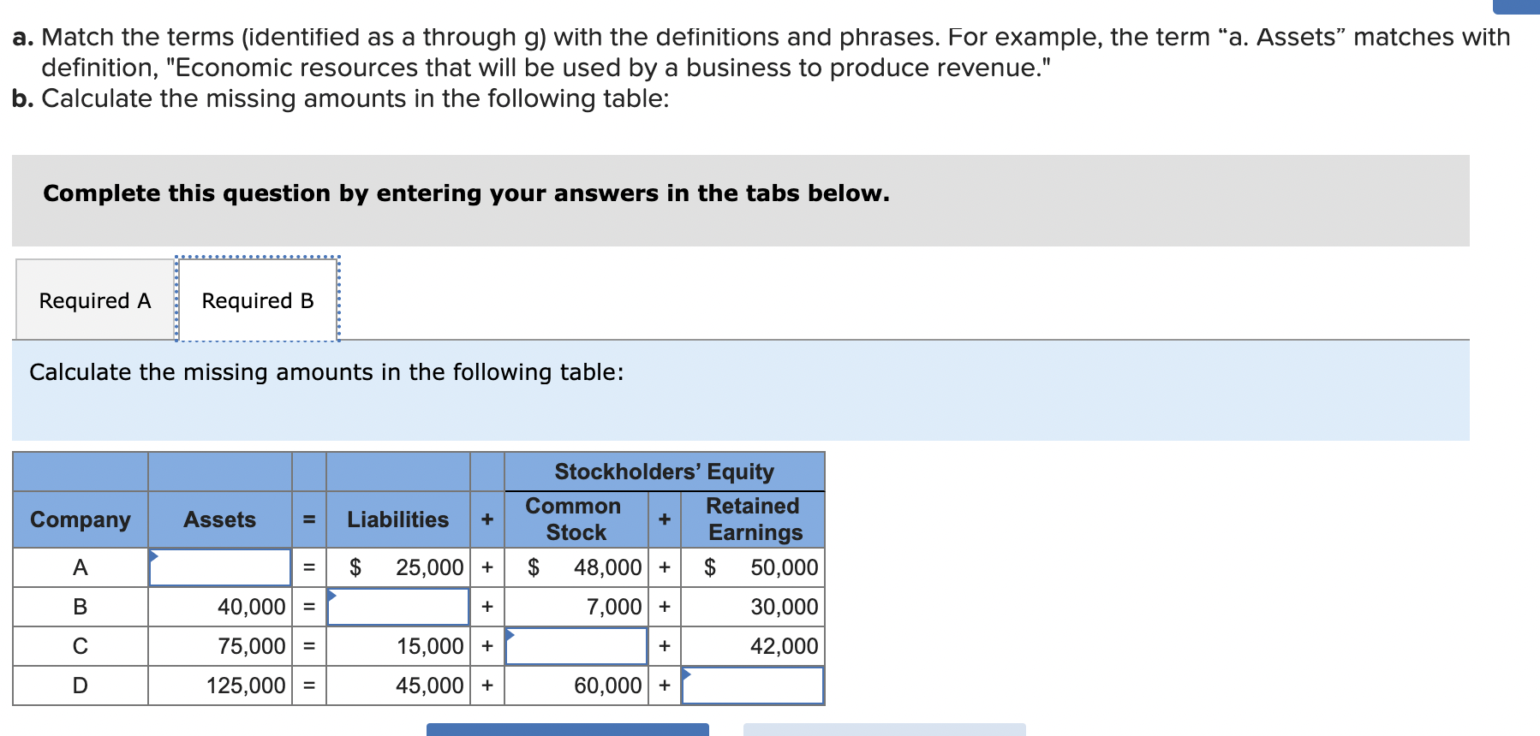Switch to the Required A tab
Screen dimensions: 1540x736
coord(94,300)
